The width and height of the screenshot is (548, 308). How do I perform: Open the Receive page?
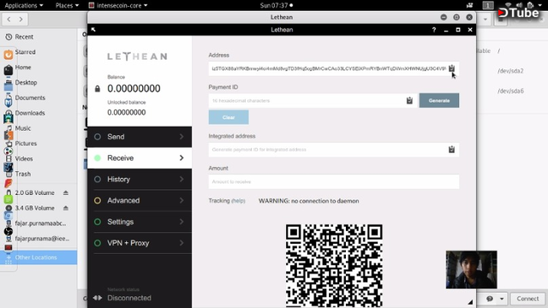[x=140, y=157]
